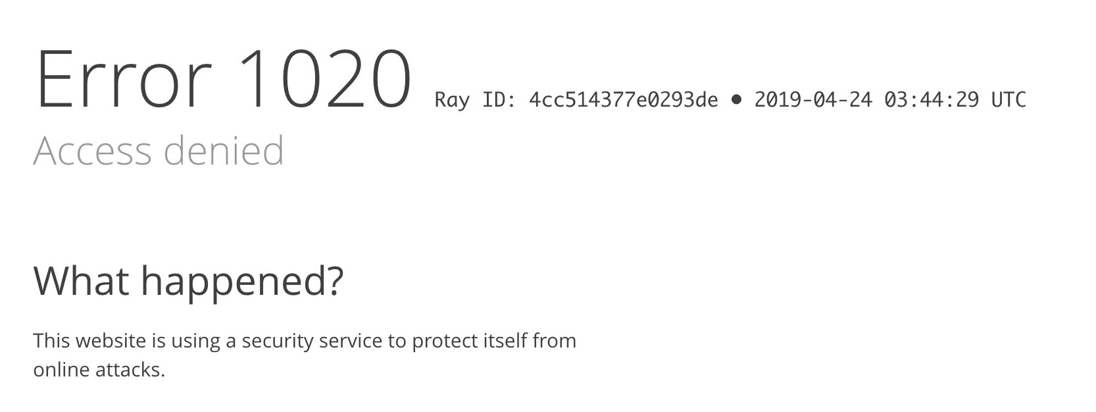
Task: Click the word "What" in the section heading
Action: point(81,280)
